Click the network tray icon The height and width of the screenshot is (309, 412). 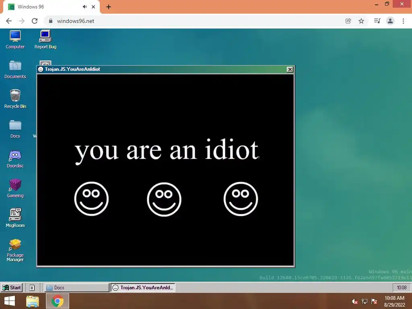click(x=365, y=301)
